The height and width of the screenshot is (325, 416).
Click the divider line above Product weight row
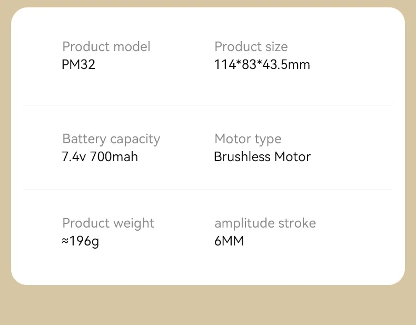coord(207,190)
